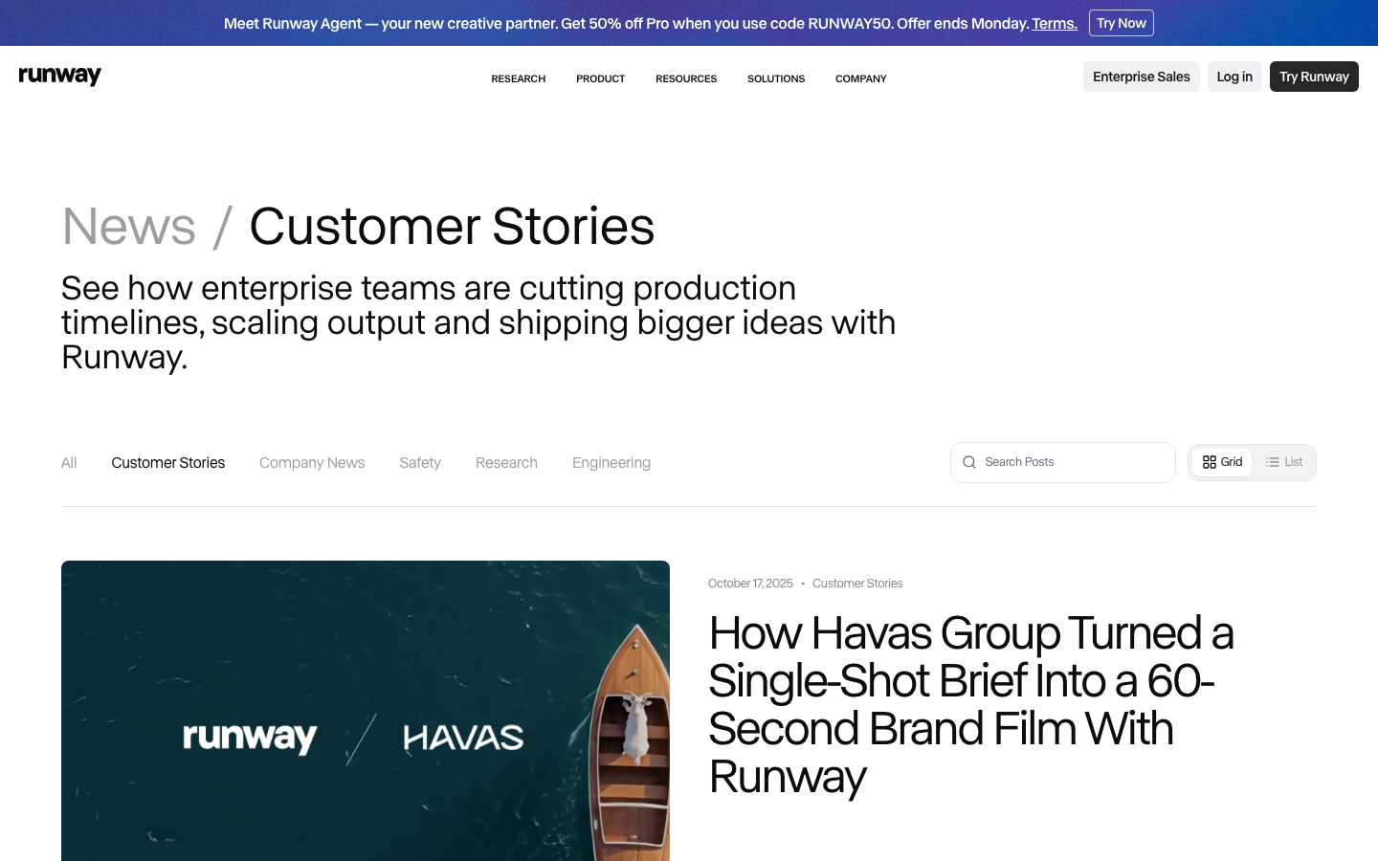
Task: Expand the Resources navigation menu
Action: click(686, 78)
